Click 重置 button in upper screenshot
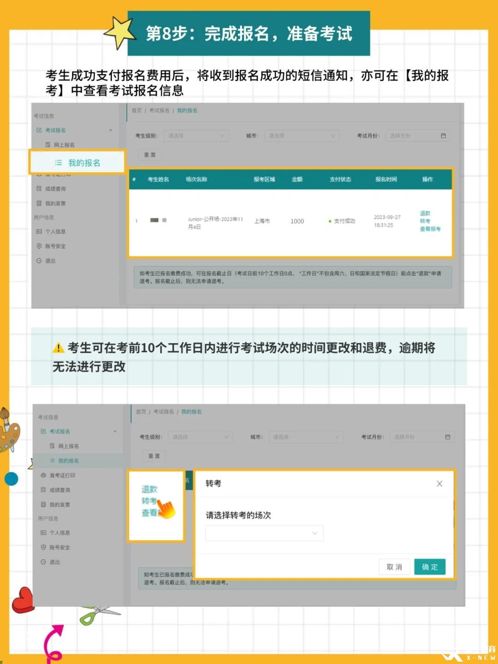The width and height of the screenshot is (498, 664). [150, 155]
